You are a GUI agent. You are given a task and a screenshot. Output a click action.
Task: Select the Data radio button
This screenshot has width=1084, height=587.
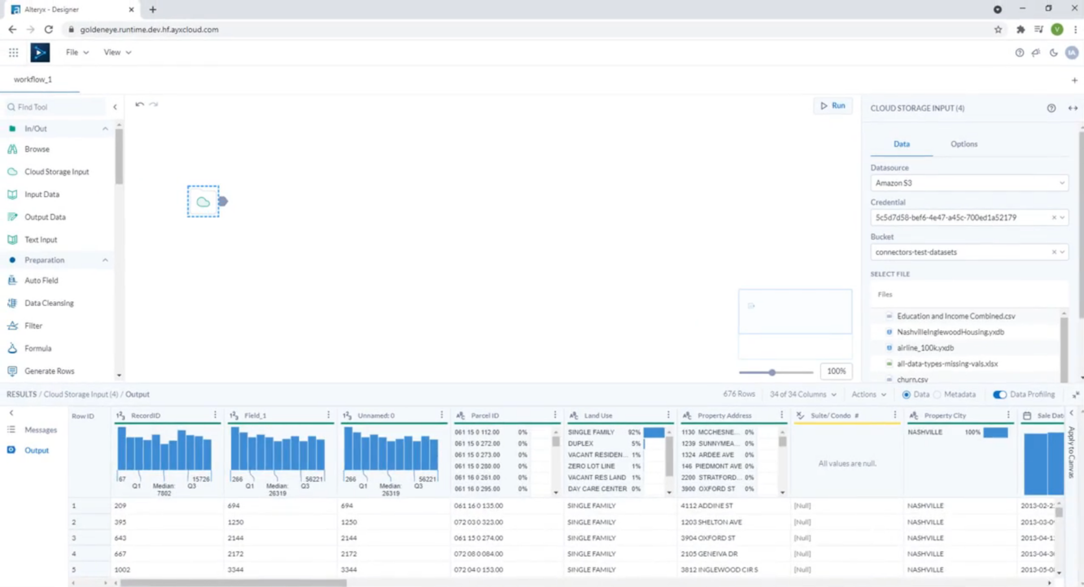coord(906,395)
